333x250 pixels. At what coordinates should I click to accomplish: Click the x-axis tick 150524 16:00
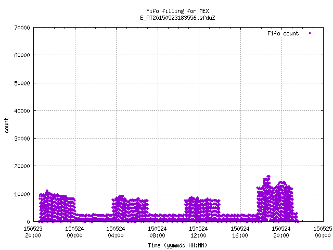(240, 232)
